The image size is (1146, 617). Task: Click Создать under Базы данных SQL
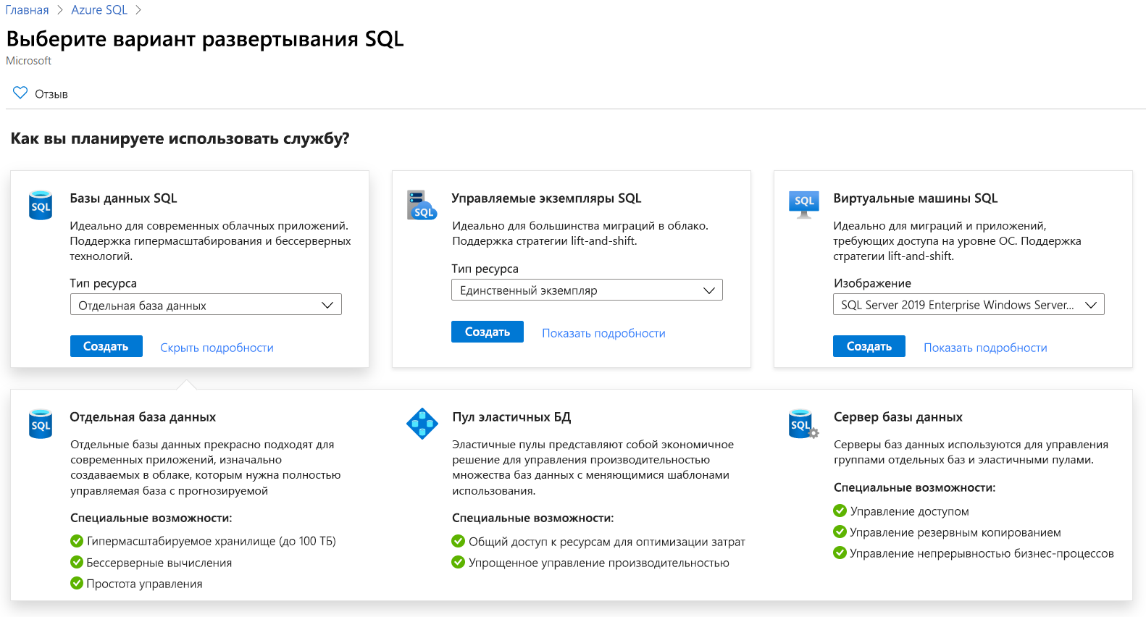pyautogui.click(x=106, y=346)
